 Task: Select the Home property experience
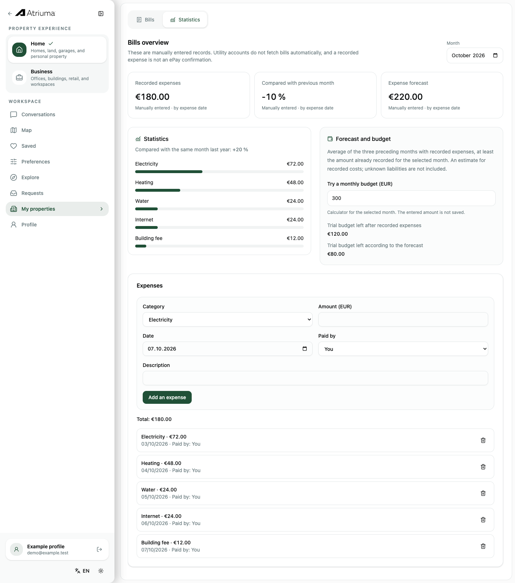pyautogui.click(x=57, y=50)
